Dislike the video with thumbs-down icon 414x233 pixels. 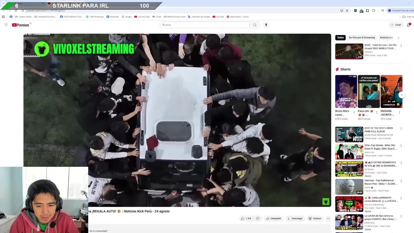point(258,218)
